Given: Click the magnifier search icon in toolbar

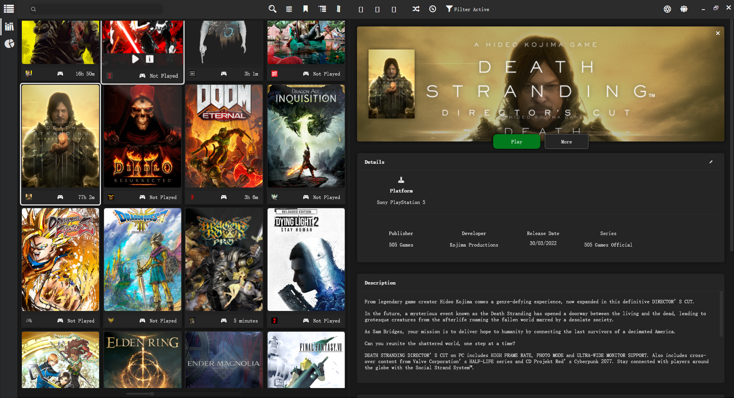Looking at the screenshot, I should 272,9.
